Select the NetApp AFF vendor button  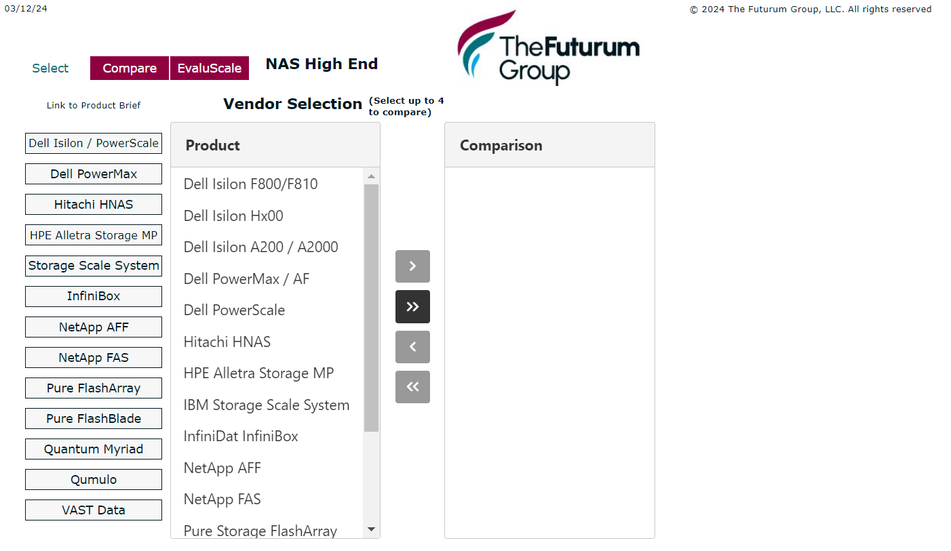tap(93, 327)
